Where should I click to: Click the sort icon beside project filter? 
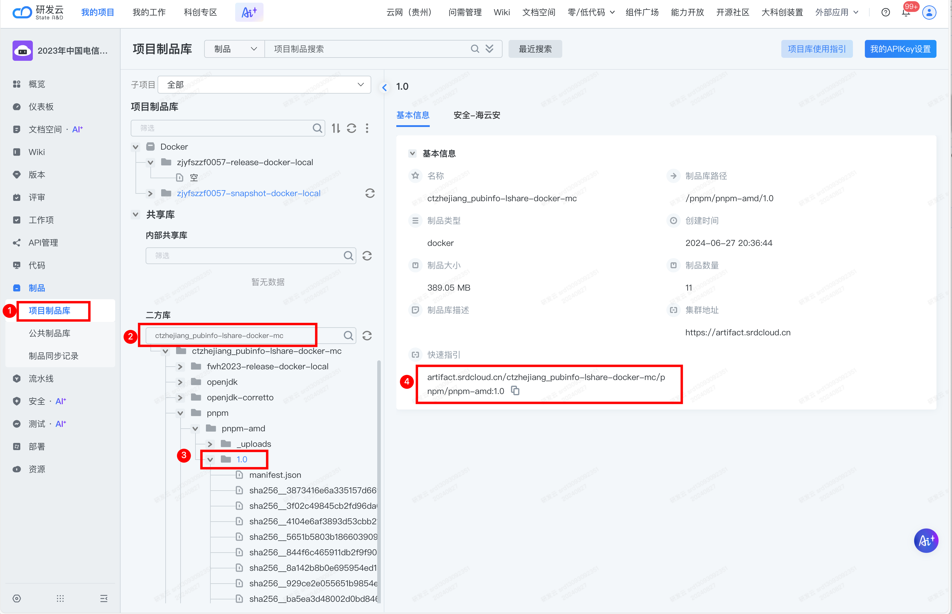pos(336,128)
